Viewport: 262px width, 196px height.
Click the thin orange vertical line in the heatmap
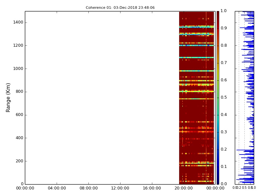(206, 98)
